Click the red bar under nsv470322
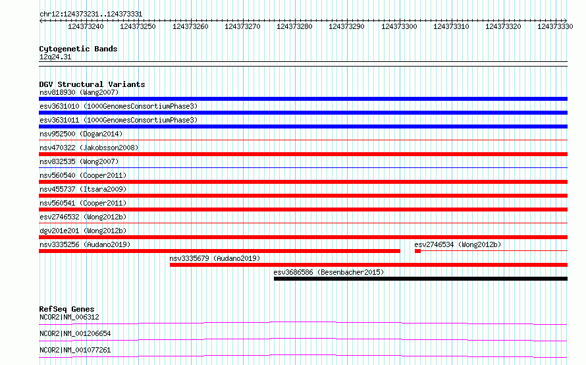The image size is (586, 365). tap(303, 154)
